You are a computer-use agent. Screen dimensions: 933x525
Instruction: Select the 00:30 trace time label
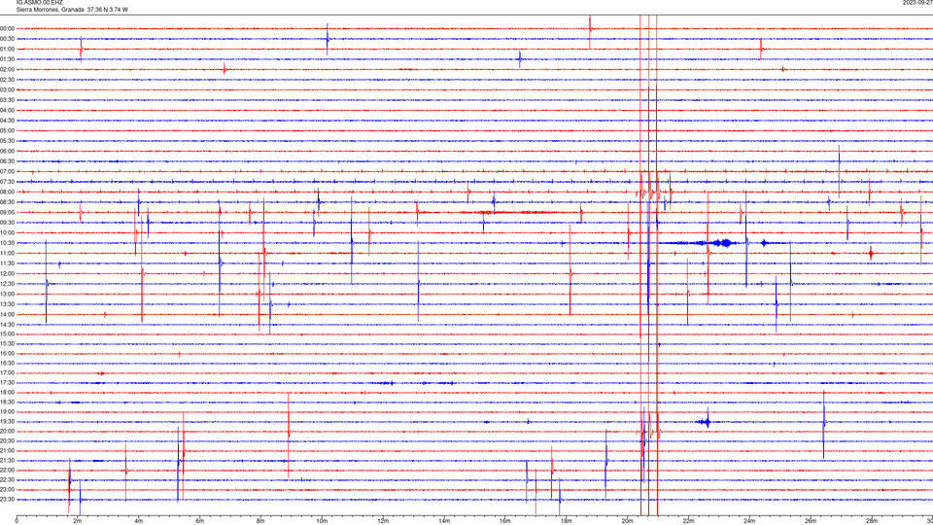tap(8, 39)
